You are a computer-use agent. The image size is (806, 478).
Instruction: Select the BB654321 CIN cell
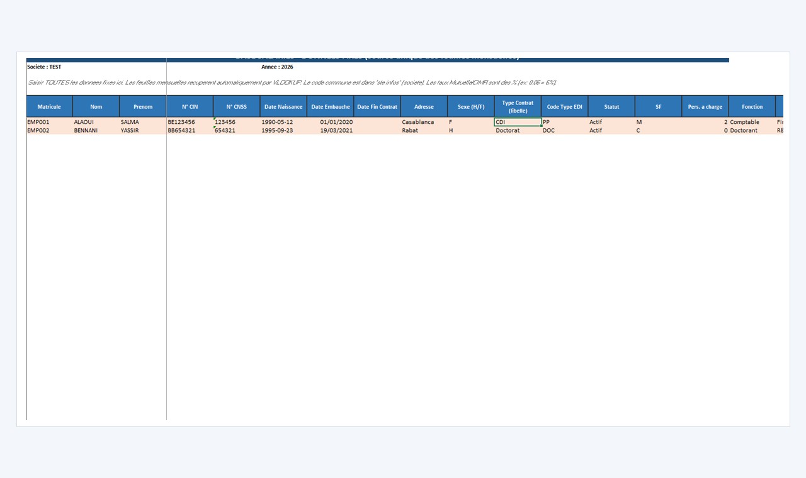pos(190,130)
